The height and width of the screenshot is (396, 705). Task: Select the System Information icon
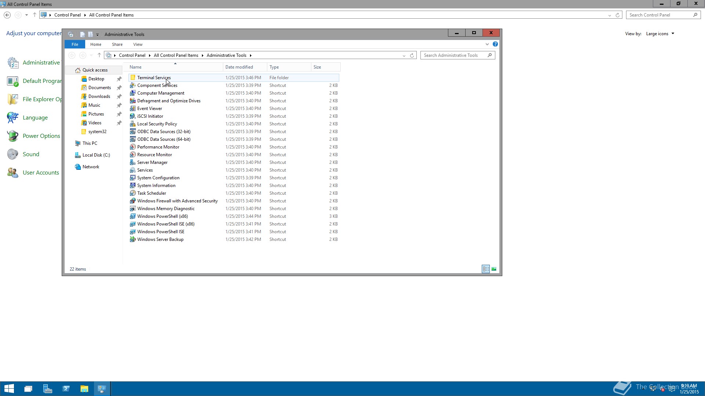click(x=133, y=186)
